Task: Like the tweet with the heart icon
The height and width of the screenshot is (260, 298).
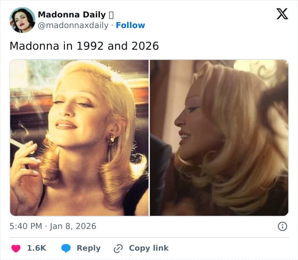Action: pyautogui.click(x=16, y=249)
